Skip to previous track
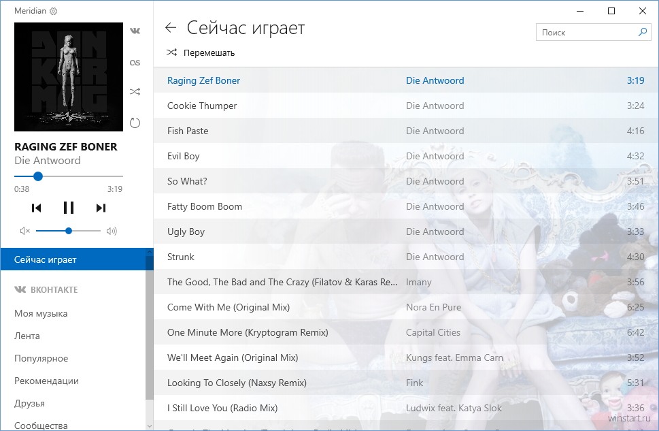This screenshot has height=431, width=659. click(37, 208)
